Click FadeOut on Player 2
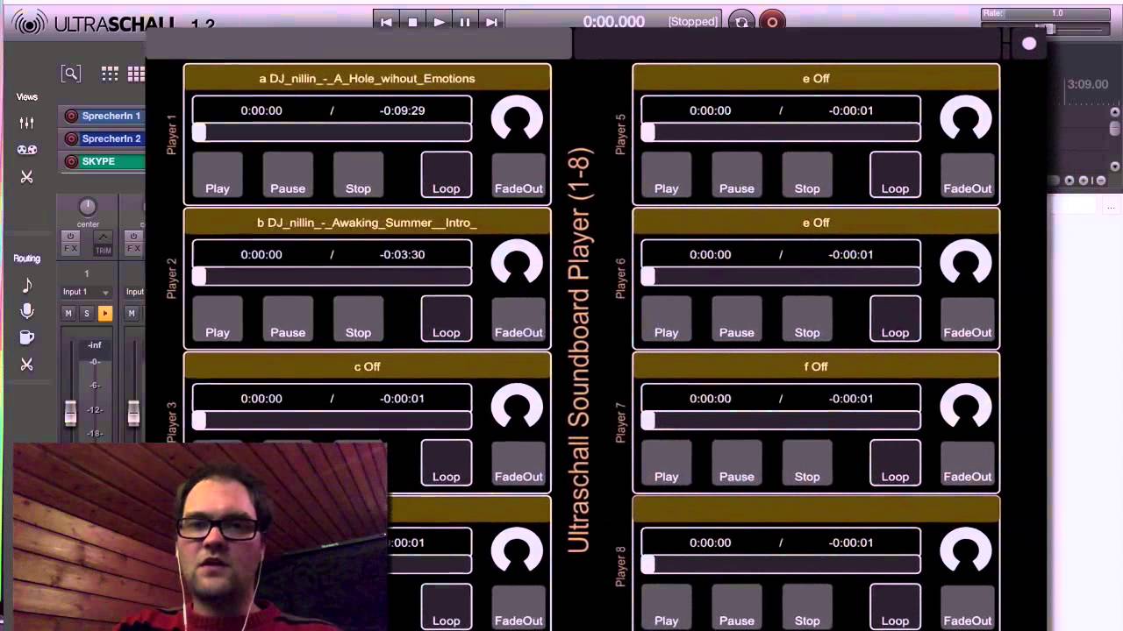 pyautogui.click(x=519, y=318)
